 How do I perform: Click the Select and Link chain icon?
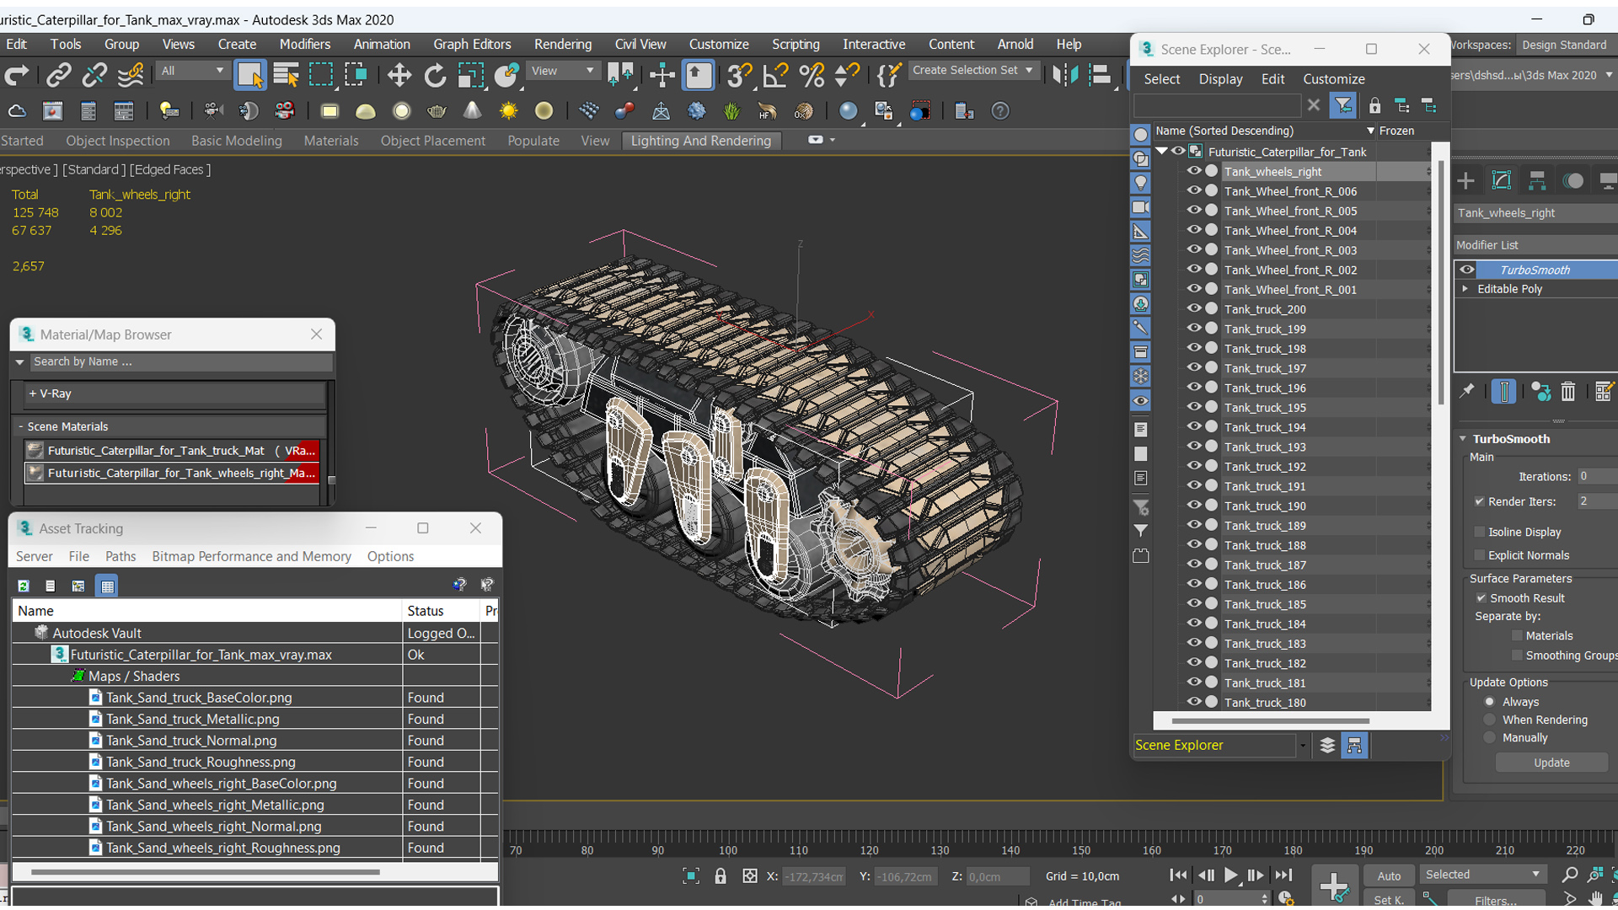(x=58, y=75)
